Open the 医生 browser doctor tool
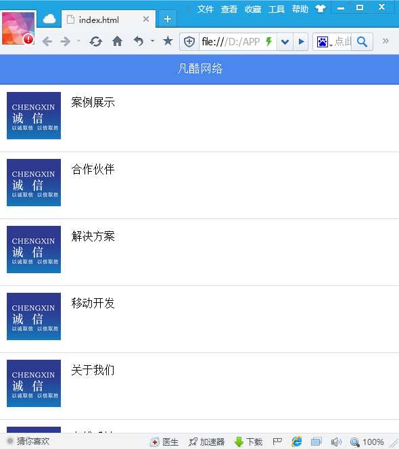This screenshot has height=449, width=399. [x=165, y=442]
